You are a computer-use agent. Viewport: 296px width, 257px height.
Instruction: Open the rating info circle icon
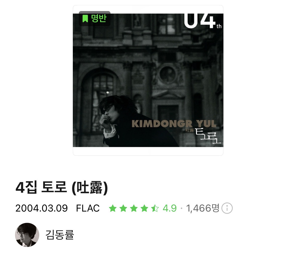pyautogui.click(x=227, y=208)
